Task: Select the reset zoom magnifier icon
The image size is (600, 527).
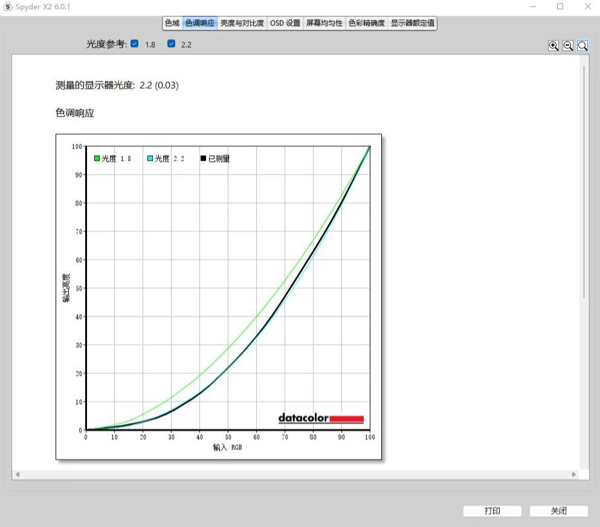Action: click(x=582, y=46)
